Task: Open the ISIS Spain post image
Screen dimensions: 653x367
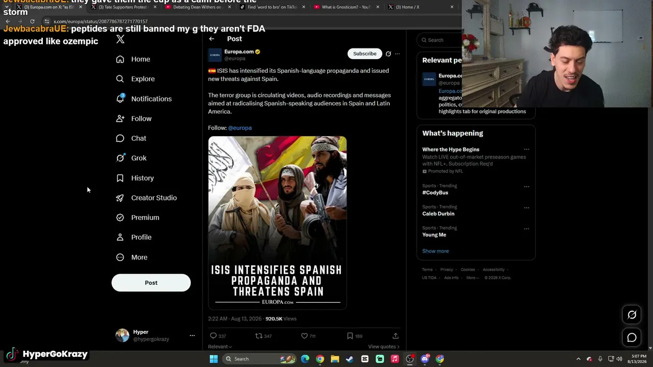Action: point(278,223)
